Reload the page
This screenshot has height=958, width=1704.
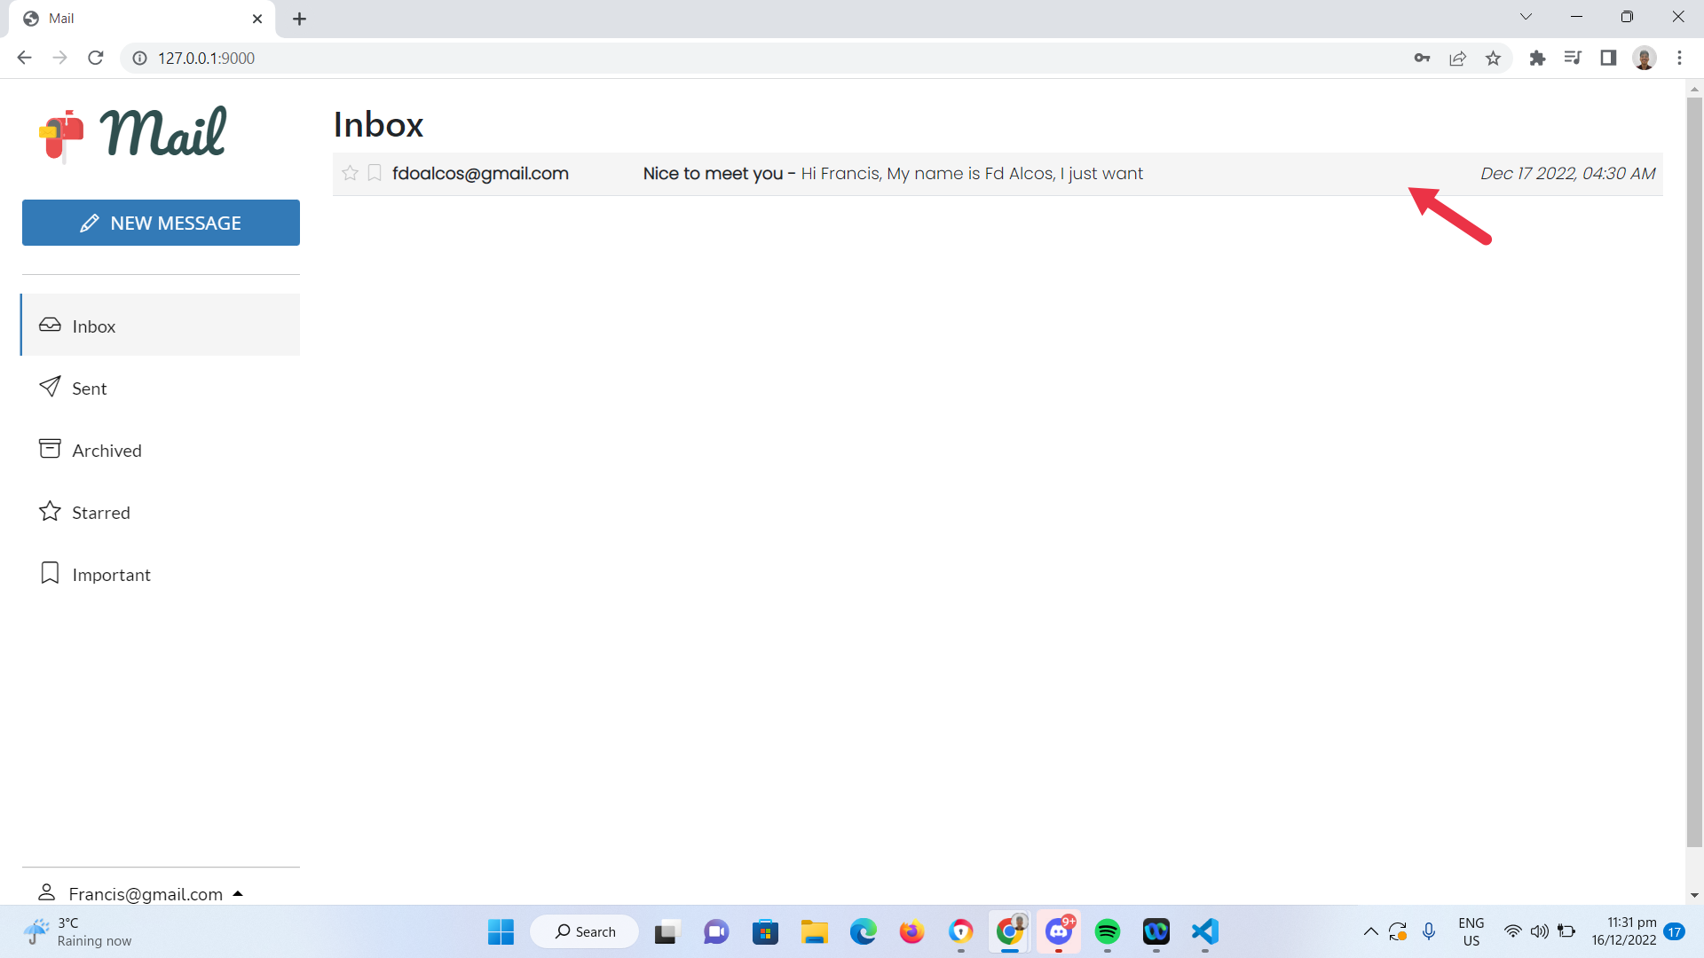click(x=96, y=58)
